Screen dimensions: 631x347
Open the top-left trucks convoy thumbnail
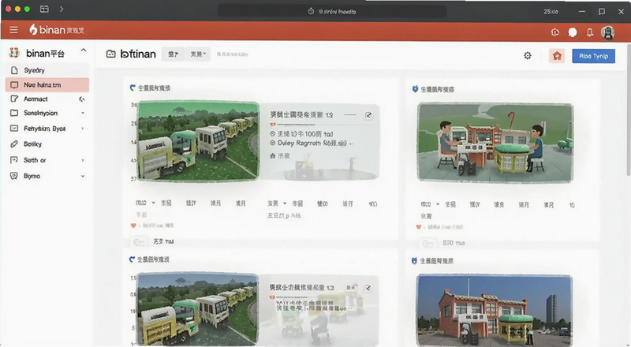click(x=198, y=141)
